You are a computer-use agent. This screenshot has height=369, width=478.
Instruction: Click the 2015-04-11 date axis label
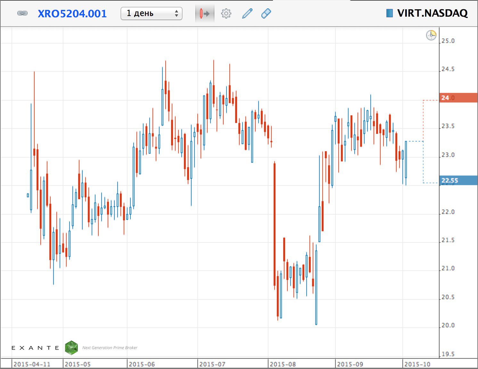coord(32,364)
